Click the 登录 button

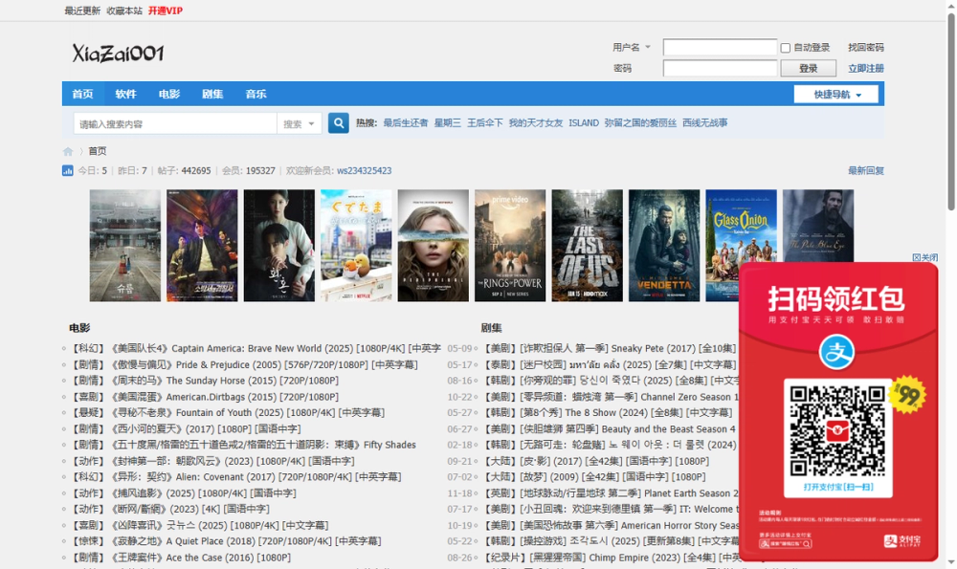coord(808,68)
